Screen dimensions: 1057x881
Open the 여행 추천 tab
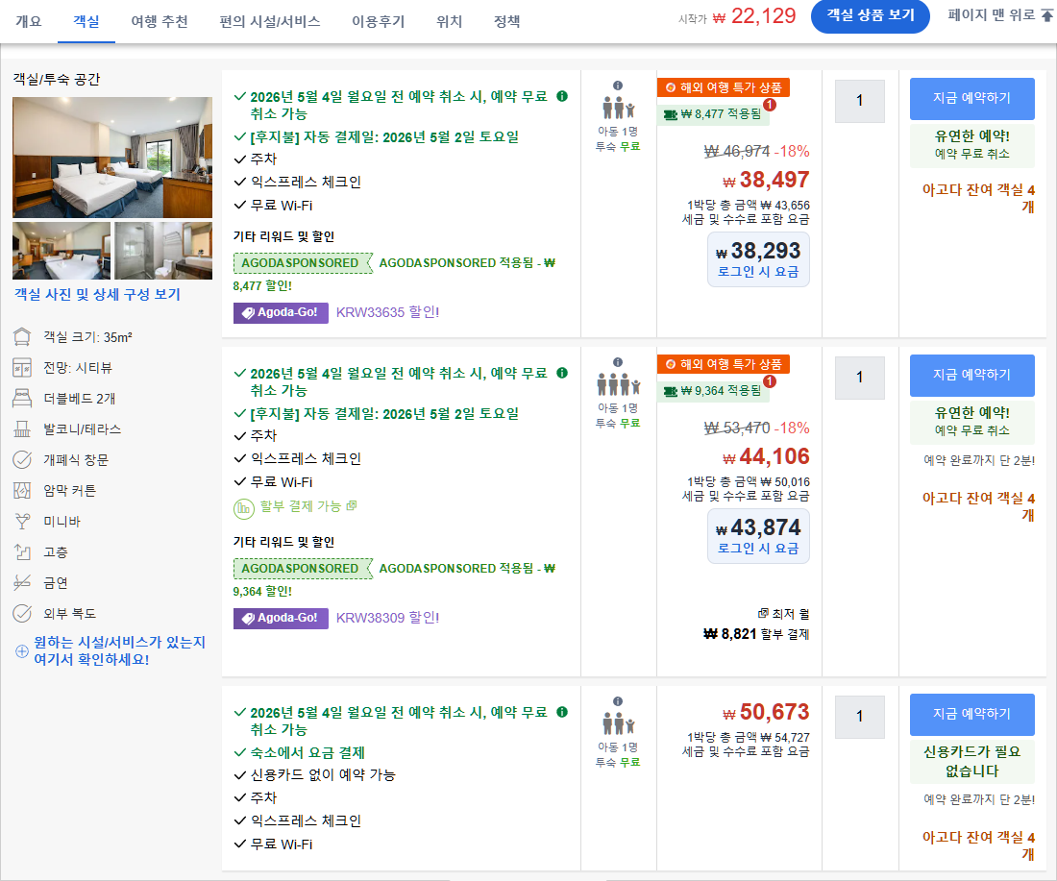160,21
